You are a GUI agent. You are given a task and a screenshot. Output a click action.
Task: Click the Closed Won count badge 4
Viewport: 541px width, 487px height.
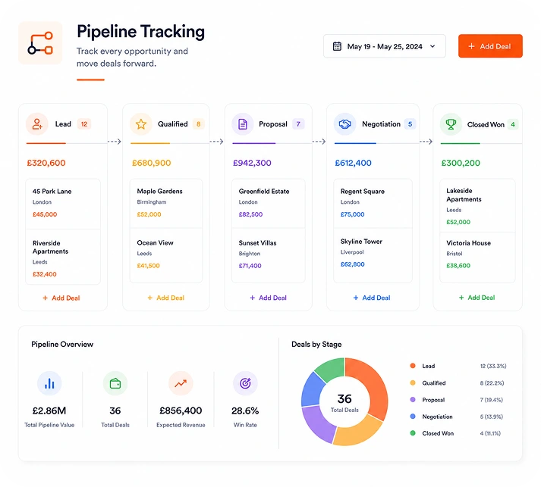pos(513,124)
